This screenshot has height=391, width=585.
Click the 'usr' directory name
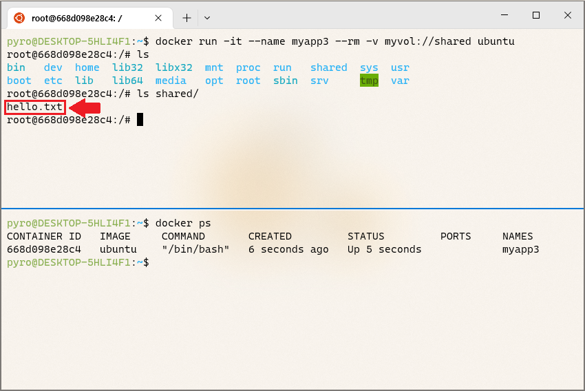(400, 67)
